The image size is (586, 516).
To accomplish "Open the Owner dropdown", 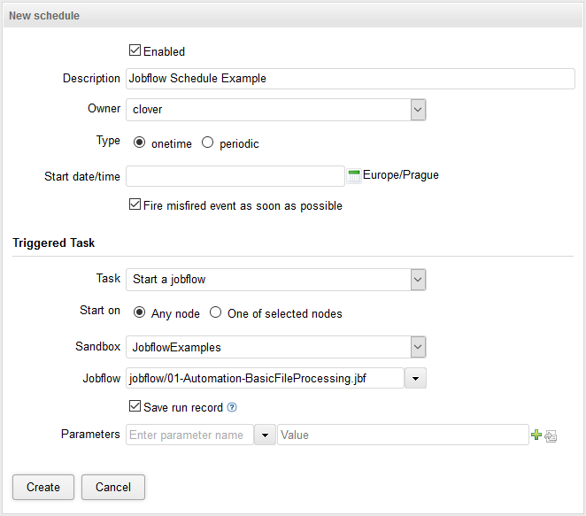I will (x=418, y=110).
